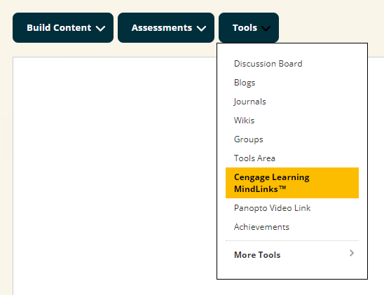Choose Panopto Video Link option

coord(272,208)
